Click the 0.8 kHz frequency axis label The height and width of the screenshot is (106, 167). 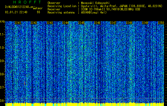2,74
